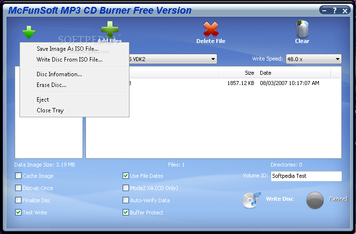The width and height of the screenshot is (356, 234).
Task: Click the green plus Add Files icon
Action: pos(110,29)
